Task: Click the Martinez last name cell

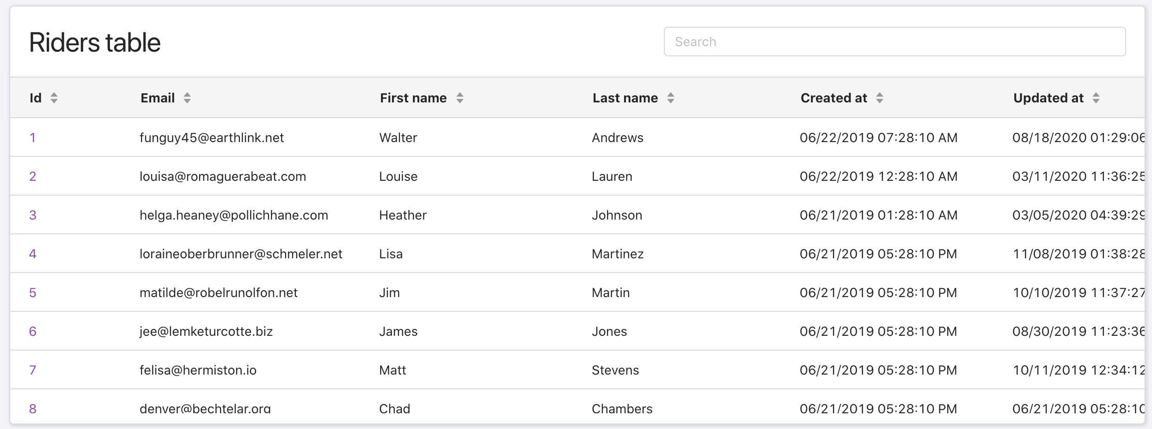Action: (x=618, y=254)
